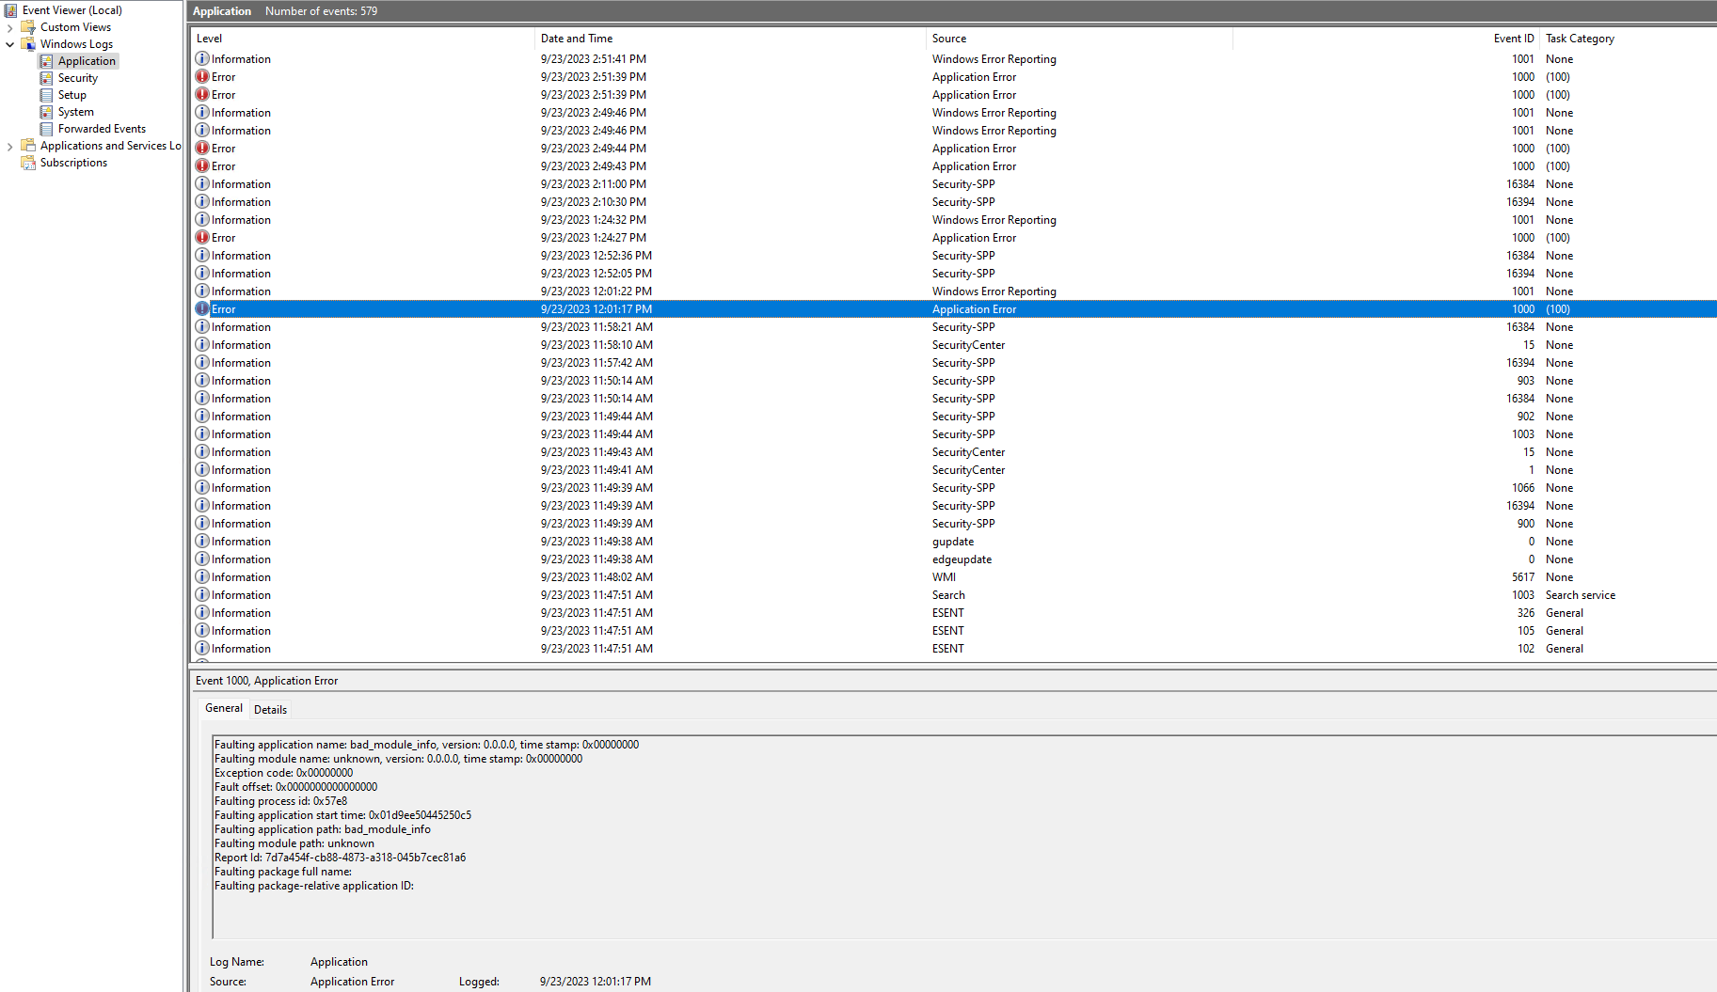
Task: Sort events by Event ID column
Action: point(1513,39)
